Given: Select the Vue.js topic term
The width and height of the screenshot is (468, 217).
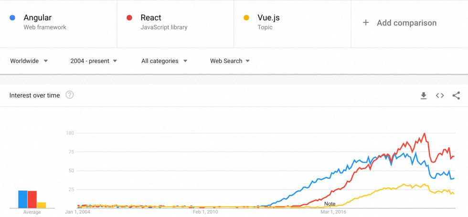Looking at the screenshot, I should click(268, 18).
